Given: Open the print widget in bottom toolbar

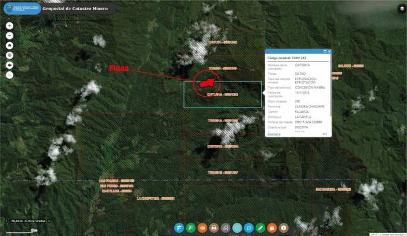Looking at the screenshot, I should tap(214, 228).
